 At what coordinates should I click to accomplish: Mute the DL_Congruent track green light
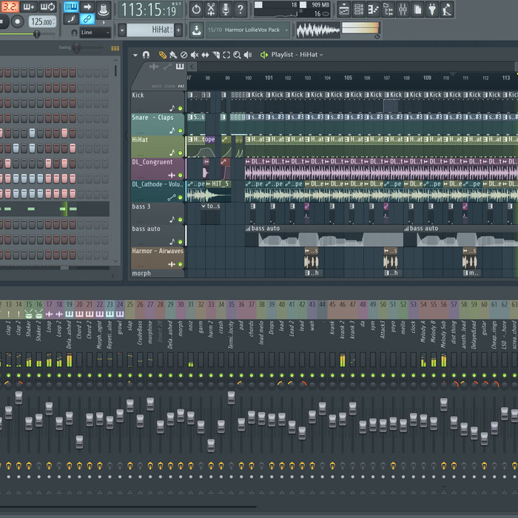tap(181, 175)
